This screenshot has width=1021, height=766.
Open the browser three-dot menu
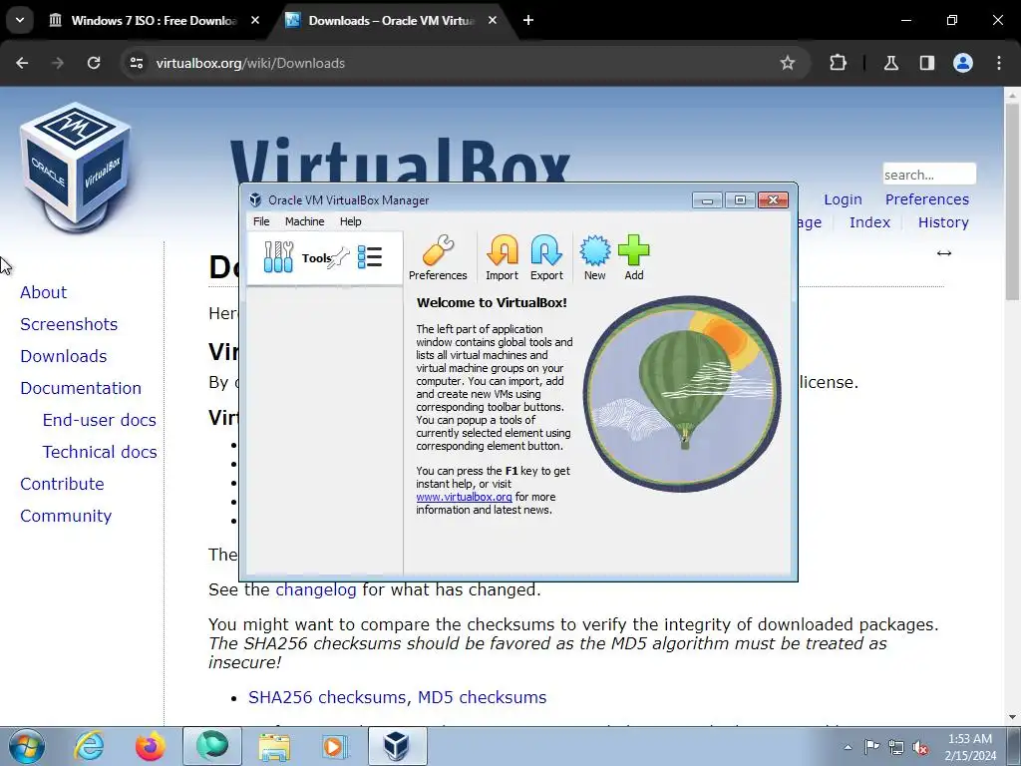(x=999, y=63)
